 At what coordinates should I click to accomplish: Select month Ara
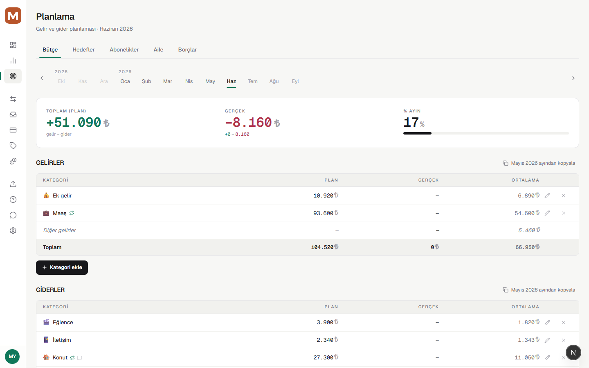pos(104,81)
